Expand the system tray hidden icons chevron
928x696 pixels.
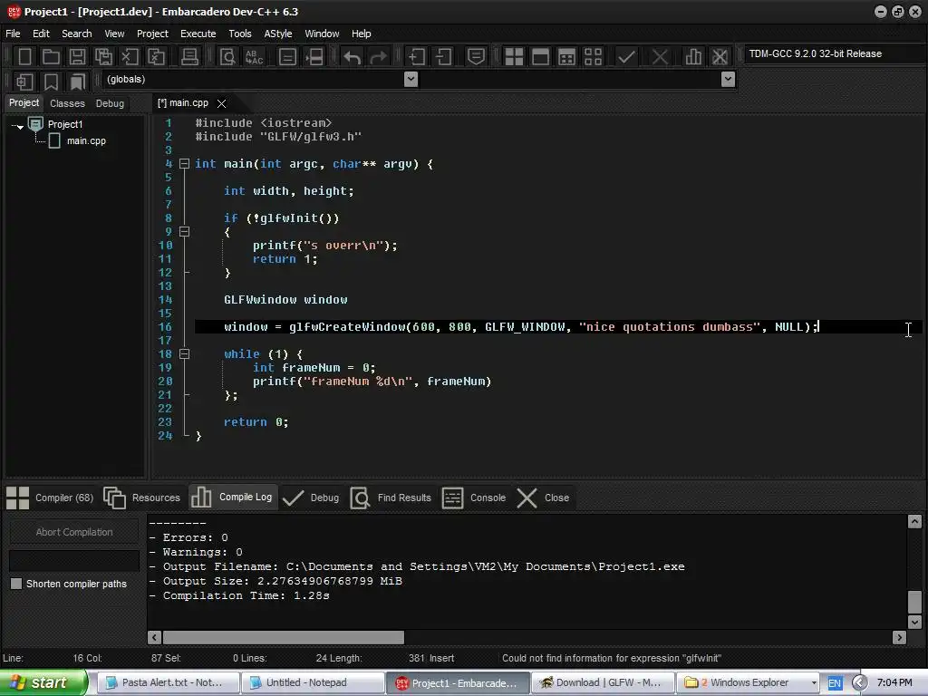859,683
